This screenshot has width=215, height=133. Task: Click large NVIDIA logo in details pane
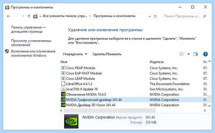[x=71, y=121]
